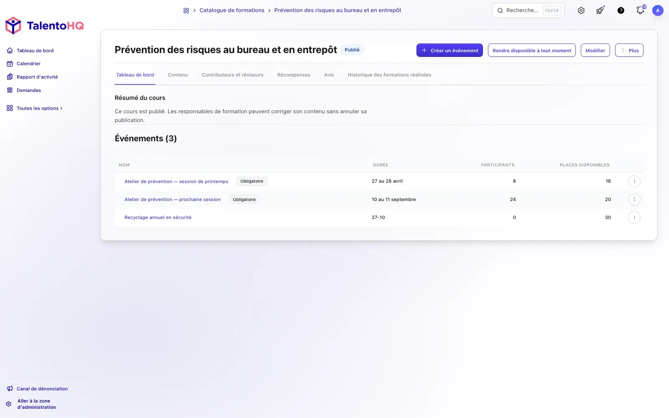The height and width of the screenshot is (418, 669).
Task: Open the Avis tab
Action: [x=329, y=75]
